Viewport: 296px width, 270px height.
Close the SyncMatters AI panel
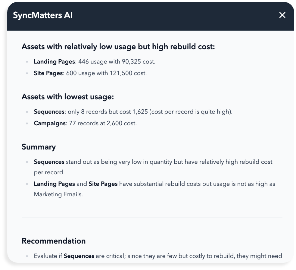[x=282, y=15]
